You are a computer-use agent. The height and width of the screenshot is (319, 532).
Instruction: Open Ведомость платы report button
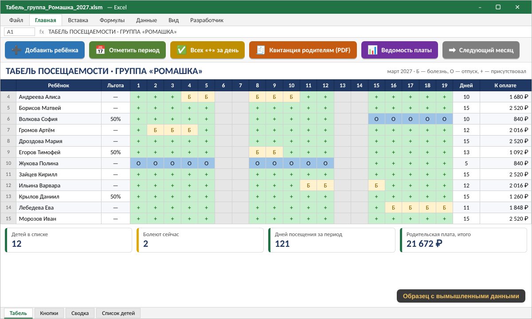(x=399, y=50)
